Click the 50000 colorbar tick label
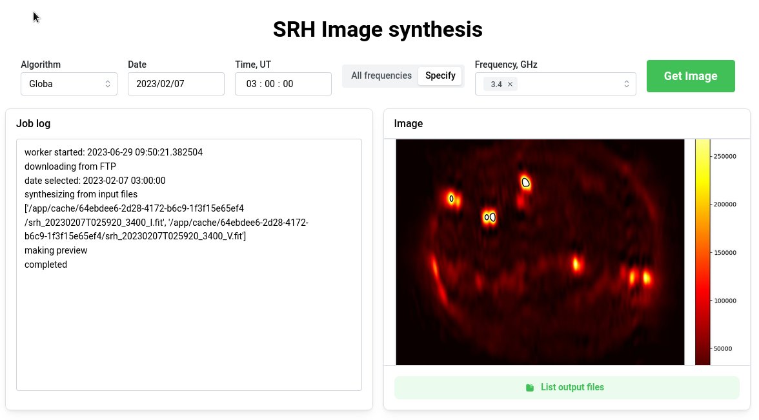Viewport: 759px width, 420px height. (x=723, y=348)
